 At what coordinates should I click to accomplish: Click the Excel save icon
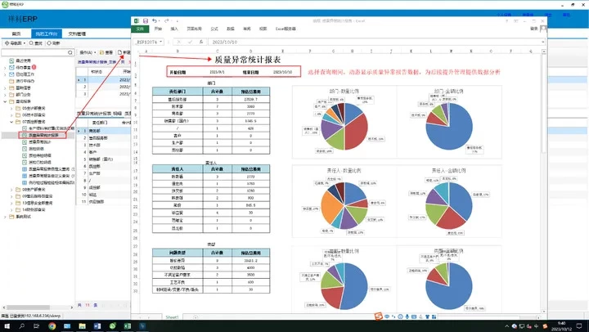coord(145,19)
